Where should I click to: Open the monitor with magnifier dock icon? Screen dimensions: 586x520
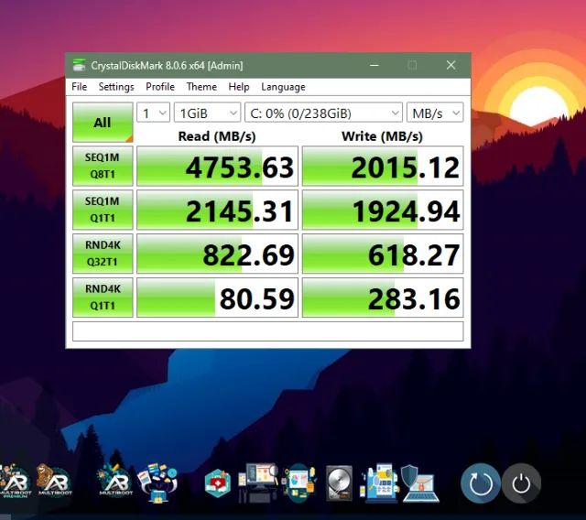(x=258, y=482)
